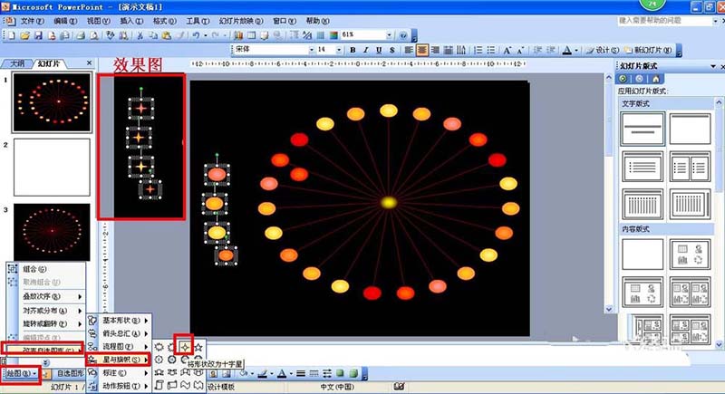Pick the Explosion 1 shape

pyautogui.click(x=159, y=347)
